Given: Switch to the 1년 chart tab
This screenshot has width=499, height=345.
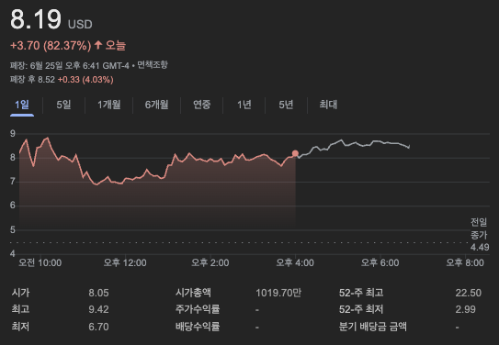Looking at the screenshot, I should point(244,105).
